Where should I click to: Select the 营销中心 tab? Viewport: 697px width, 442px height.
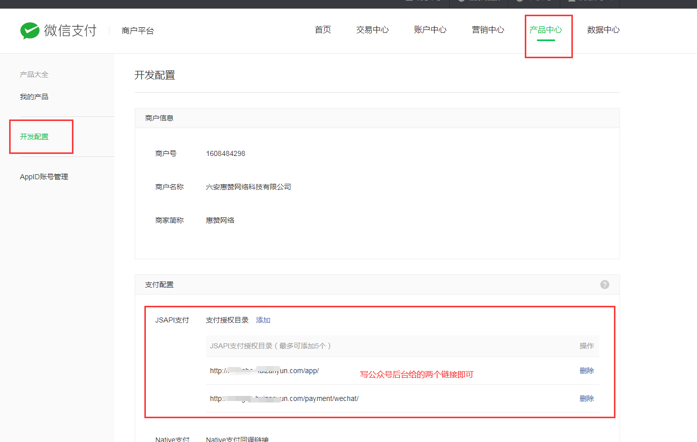pos(488,30)
